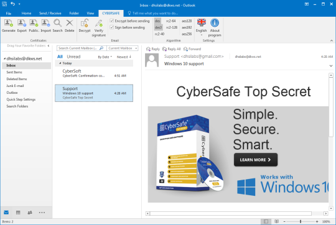
Task: Open ribbon display options icon
Action: [x=307, y=4]
